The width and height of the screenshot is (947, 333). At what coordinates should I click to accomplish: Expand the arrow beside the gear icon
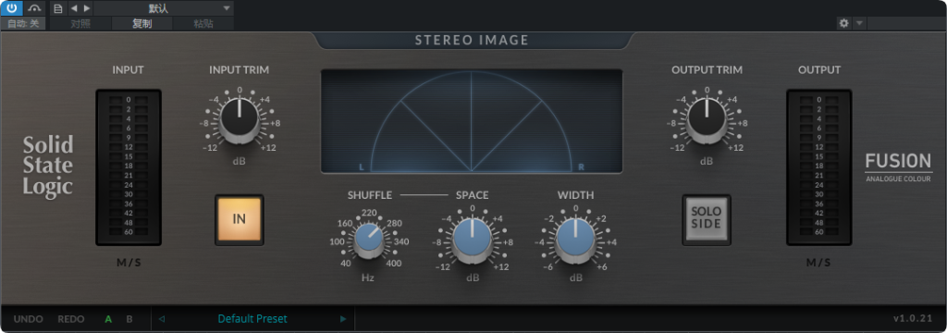point(859,23)
